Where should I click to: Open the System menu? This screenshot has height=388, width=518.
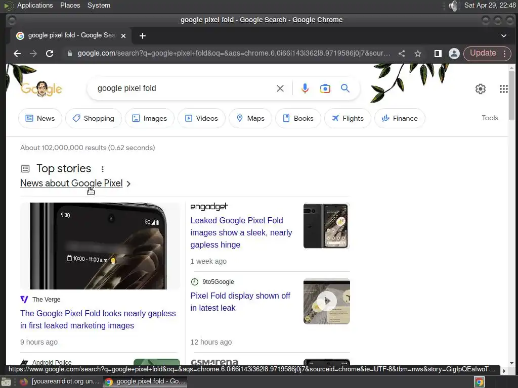click(99, 5)
